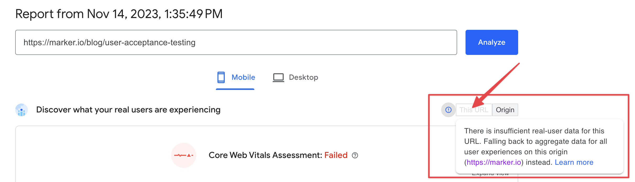Screen dimensions: 635x182
Task: Open the question-mark help icon beside Failed
Action: [x=356, y=156]
